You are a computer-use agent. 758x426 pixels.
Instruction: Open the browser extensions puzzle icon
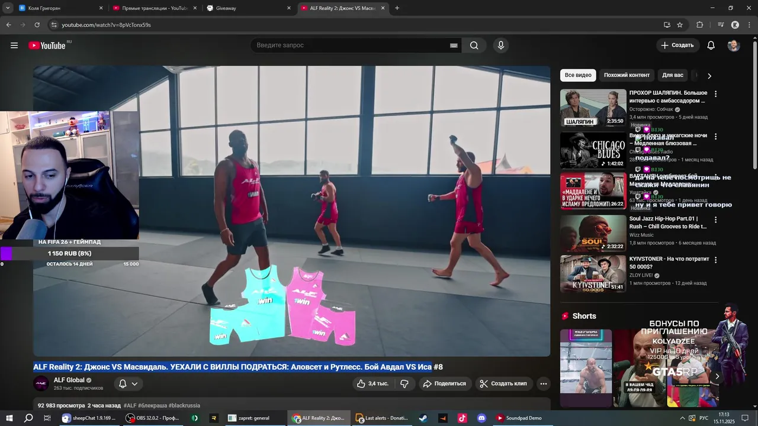[x=699, y=25]
